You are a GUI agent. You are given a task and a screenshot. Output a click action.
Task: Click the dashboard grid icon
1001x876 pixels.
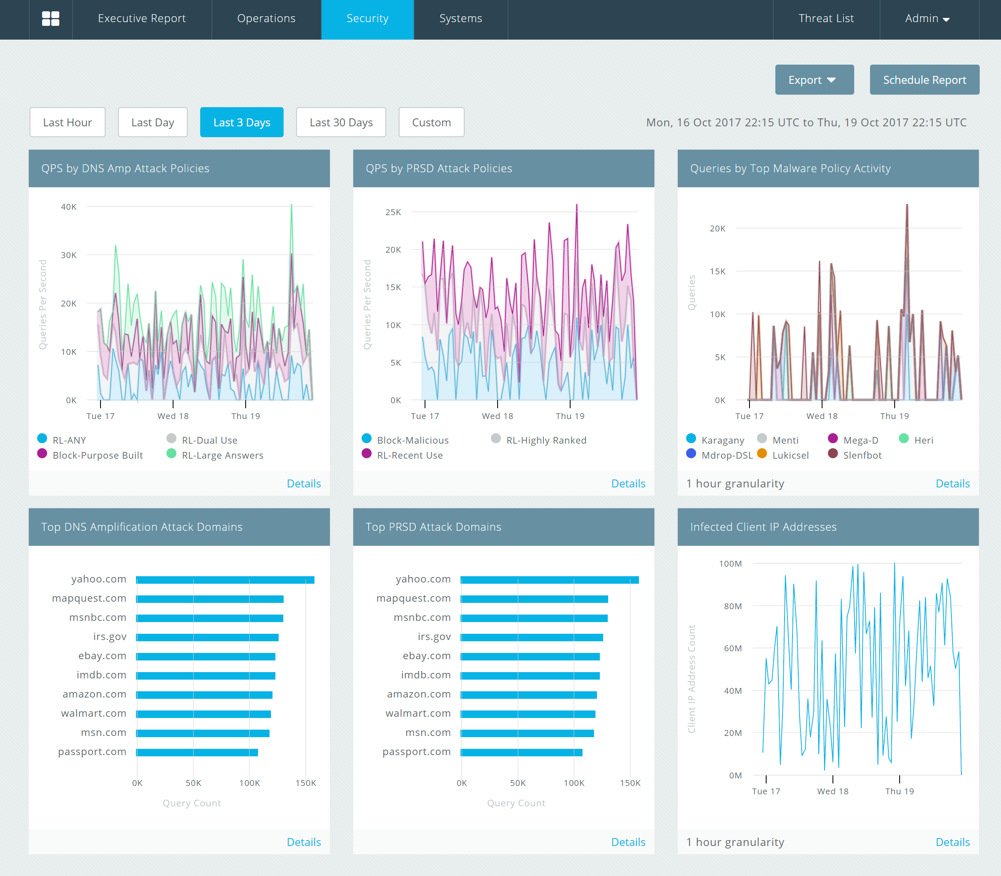point(51,19)
